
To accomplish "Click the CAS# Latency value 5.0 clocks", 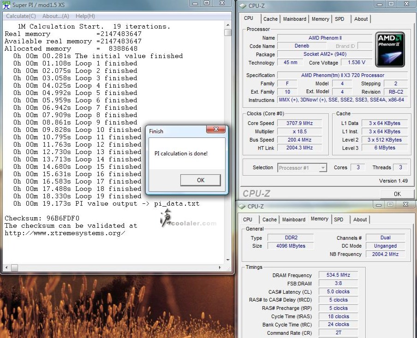I will tap(338, 291).
